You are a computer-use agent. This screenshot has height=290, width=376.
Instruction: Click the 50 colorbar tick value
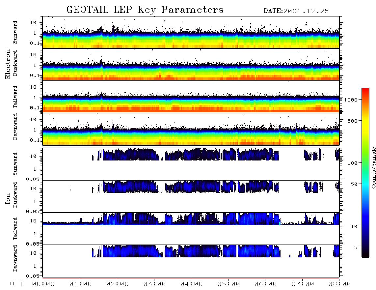pyautogui.click(x=354, y=184)
